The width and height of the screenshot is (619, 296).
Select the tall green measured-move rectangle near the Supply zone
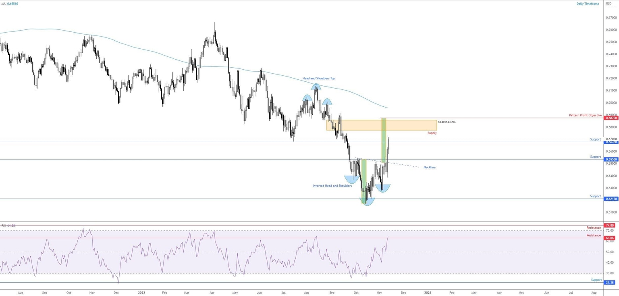(384, 140)
